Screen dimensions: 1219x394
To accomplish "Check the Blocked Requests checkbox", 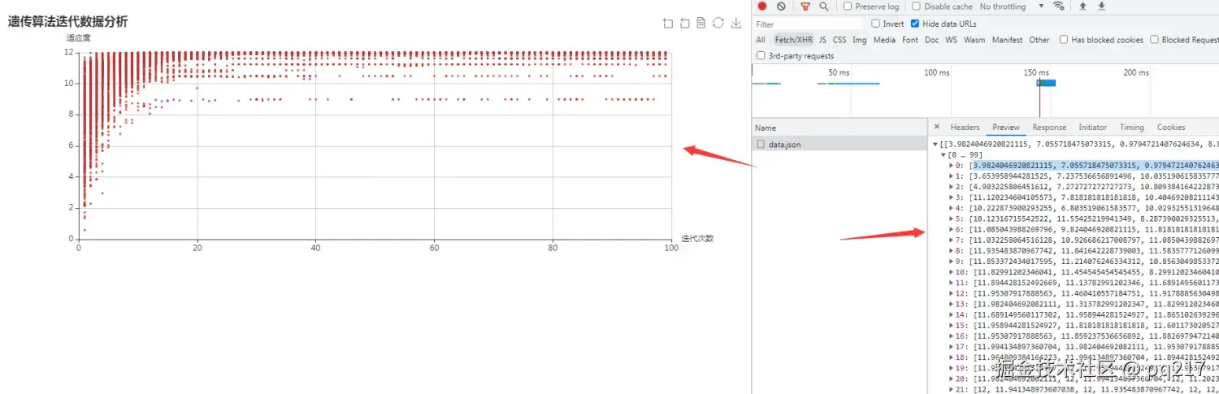I will click(x=1154, y=39).
